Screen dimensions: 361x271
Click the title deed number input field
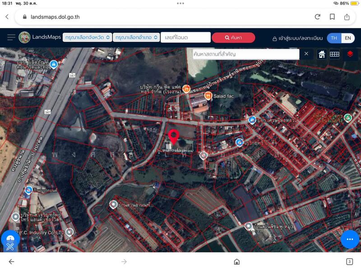click(x=185, y=37)
